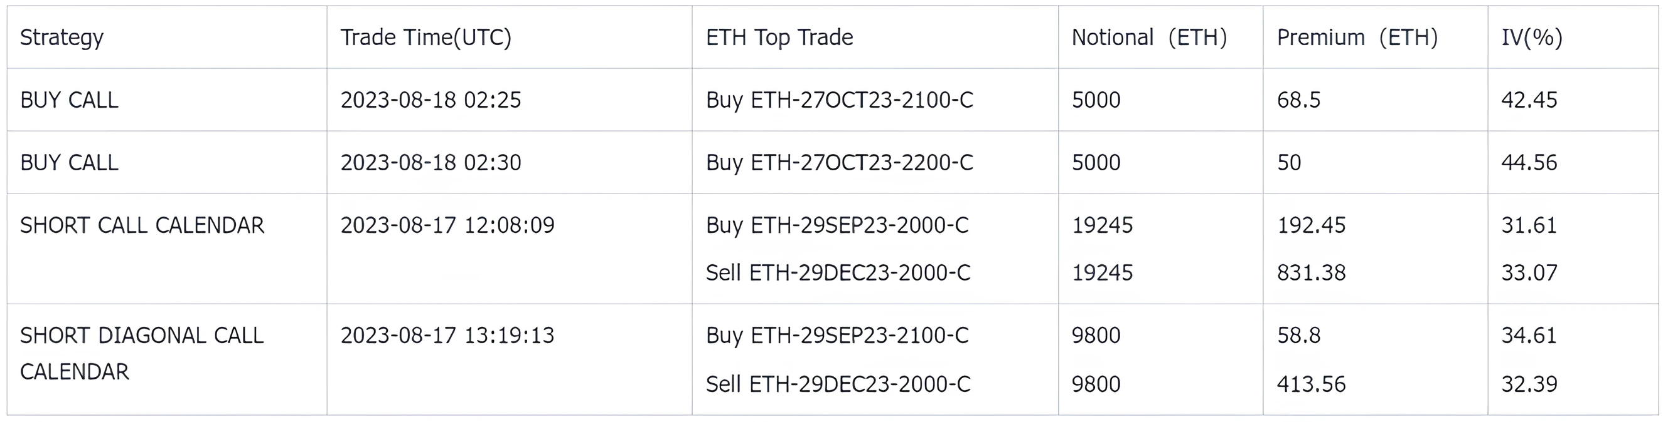Select the premium value 68.5

[1299, 100]
